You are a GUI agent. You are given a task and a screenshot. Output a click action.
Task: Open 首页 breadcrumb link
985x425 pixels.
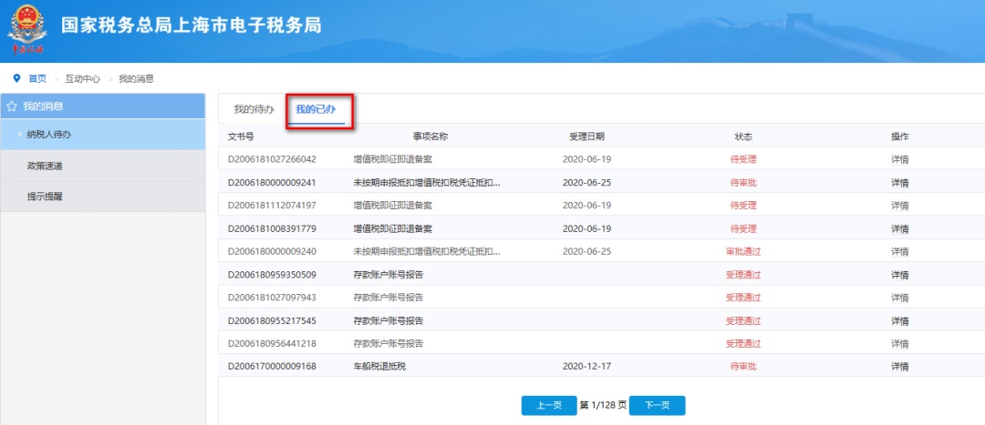tap(37, 79)
